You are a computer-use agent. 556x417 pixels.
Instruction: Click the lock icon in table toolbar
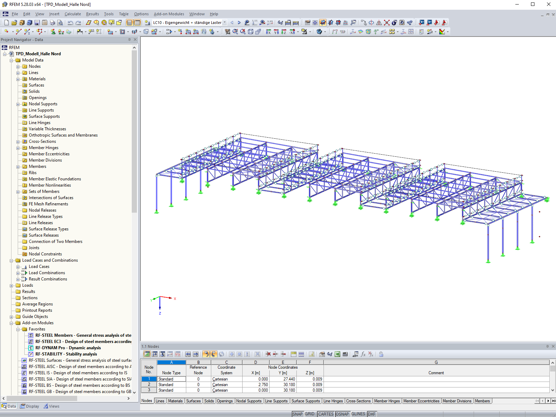point(381,354)
